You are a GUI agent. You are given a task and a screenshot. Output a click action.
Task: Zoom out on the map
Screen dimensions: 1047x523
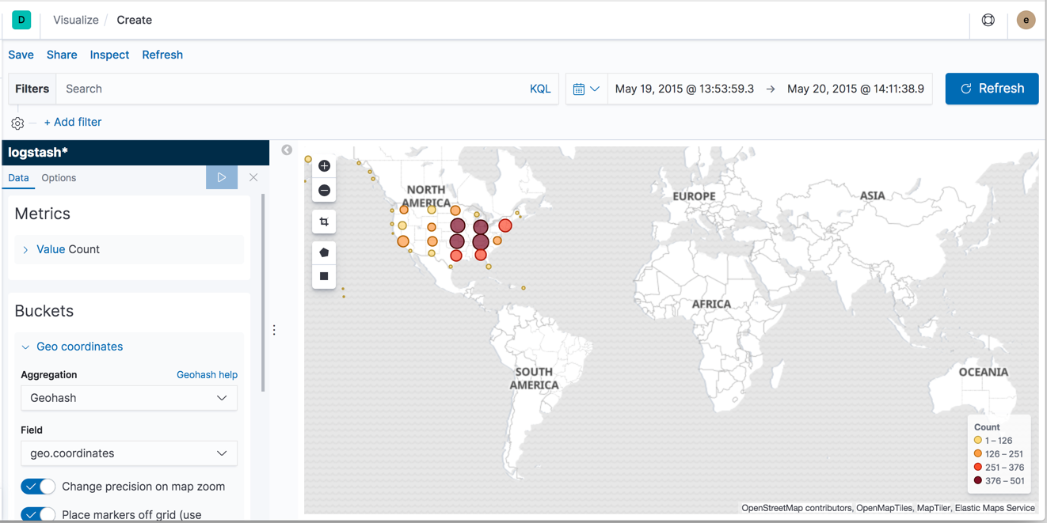pyautogui.click(x=324, y=190)
